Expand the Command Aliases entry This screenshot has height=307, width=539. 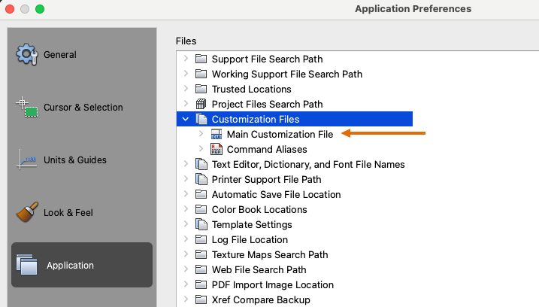tap(201, 149)
